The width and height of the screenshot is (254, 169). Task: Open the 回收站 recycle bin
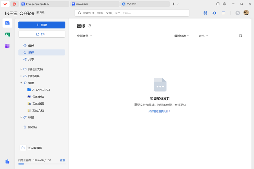[32, 127]
